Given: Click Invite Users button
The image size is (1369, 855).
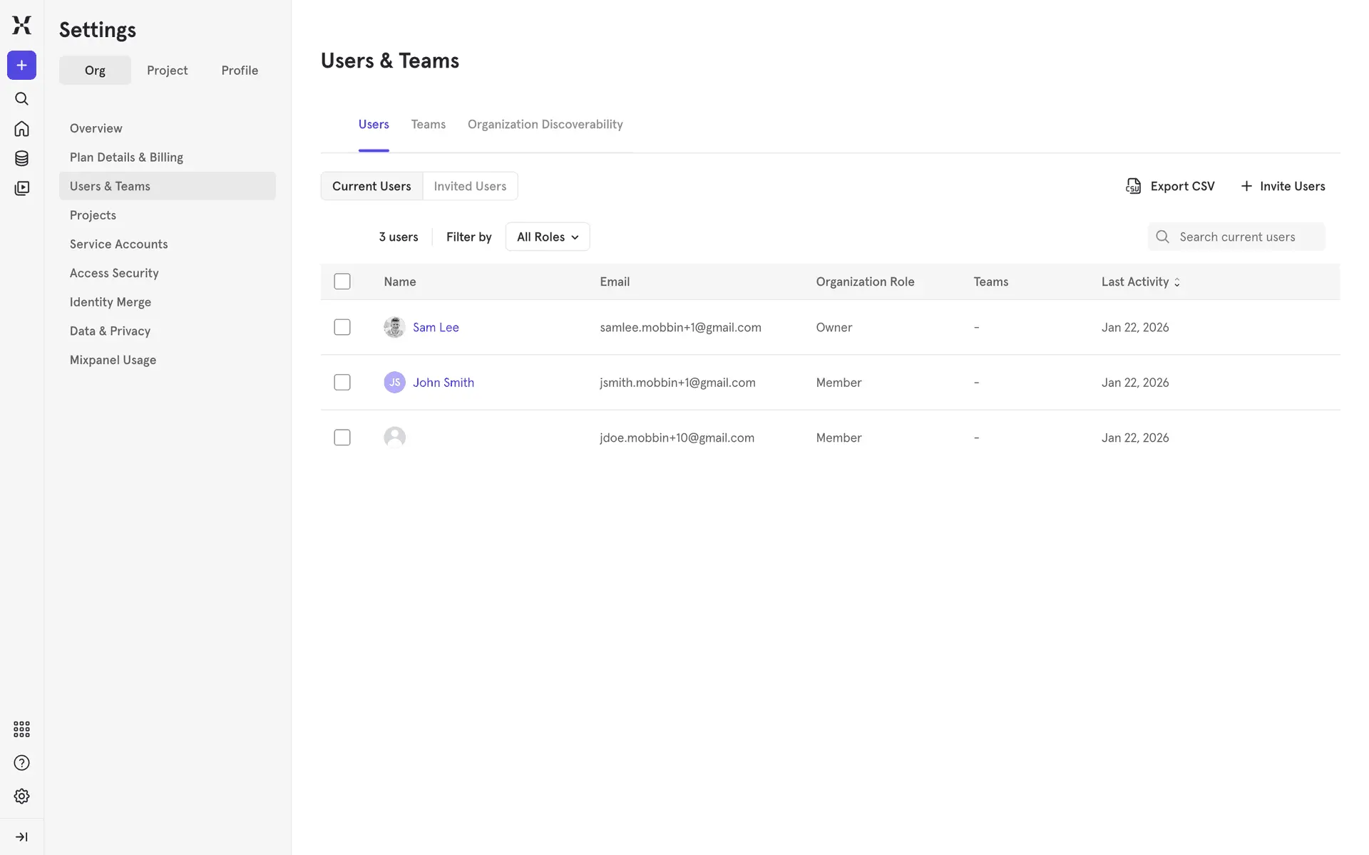Looking at the screenshot, I should pyautogui.click(x=1283, y=186).
